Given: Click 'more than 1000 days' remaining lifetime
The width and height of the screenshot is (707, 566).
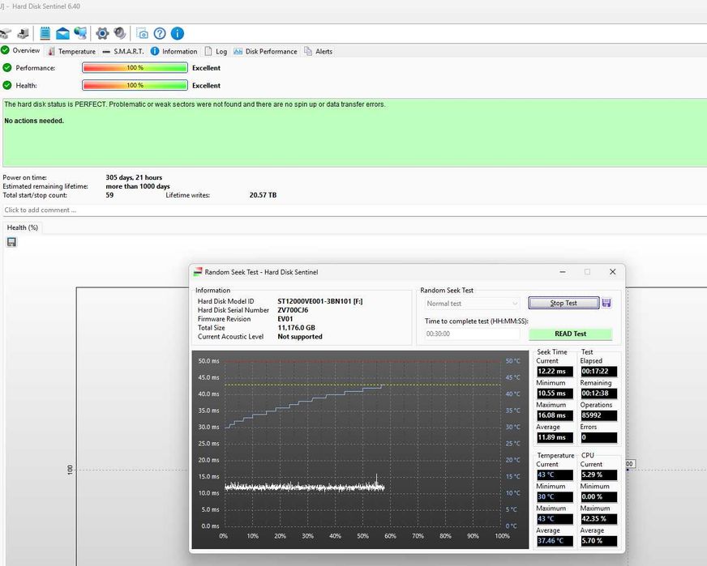Looking at the screenshot, I should pyautogui.click(x=138, y=186).
